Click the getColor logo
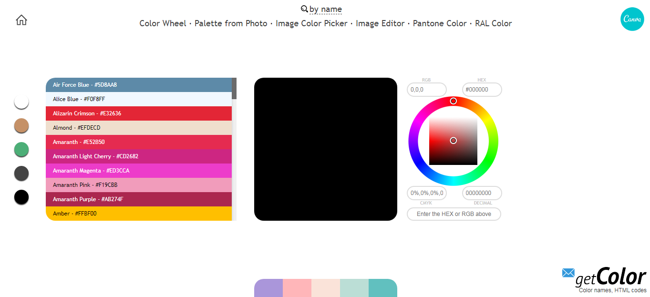Image resolution: width=650 pixels, height=297 pixels. coord(614,276)
